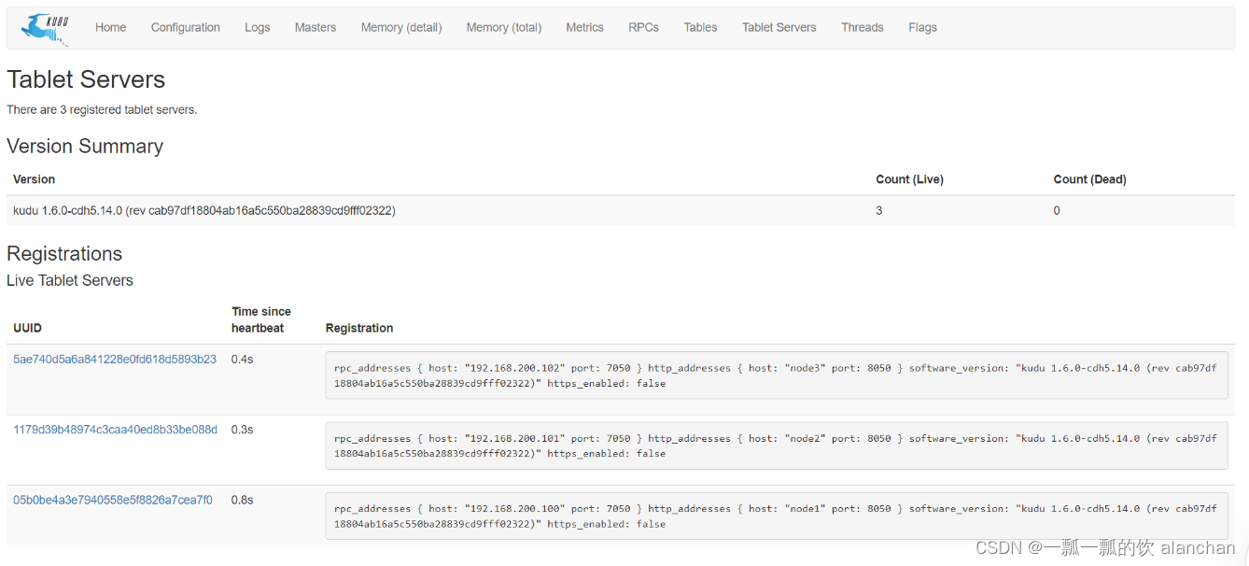Image resolution: width=1249 pixels, height=566 pixels.
Task: Select Tablet Servers in navbar
Action: pos(779,28)
